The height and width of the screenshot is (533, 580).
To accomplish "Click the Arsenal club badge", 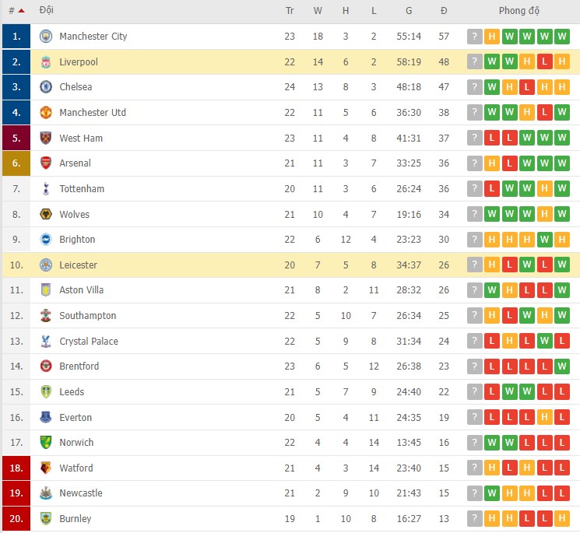I will click(x=46, y=163).
